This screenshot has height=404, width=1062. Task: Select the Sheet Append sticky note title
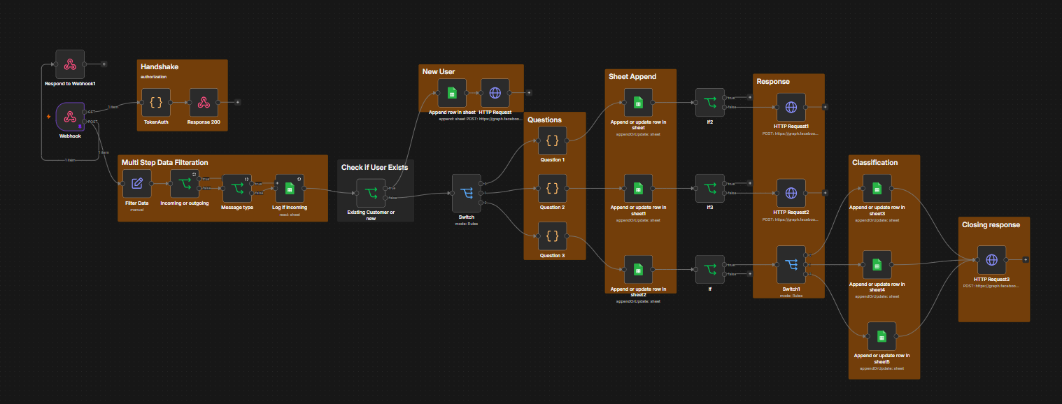(x=632, y=76)
